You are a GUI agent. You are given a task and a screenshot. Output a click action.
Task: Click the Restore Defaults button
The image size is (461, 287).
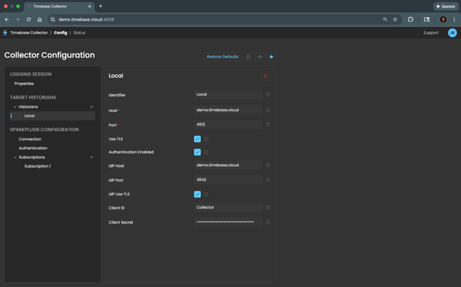click(222, 57)
